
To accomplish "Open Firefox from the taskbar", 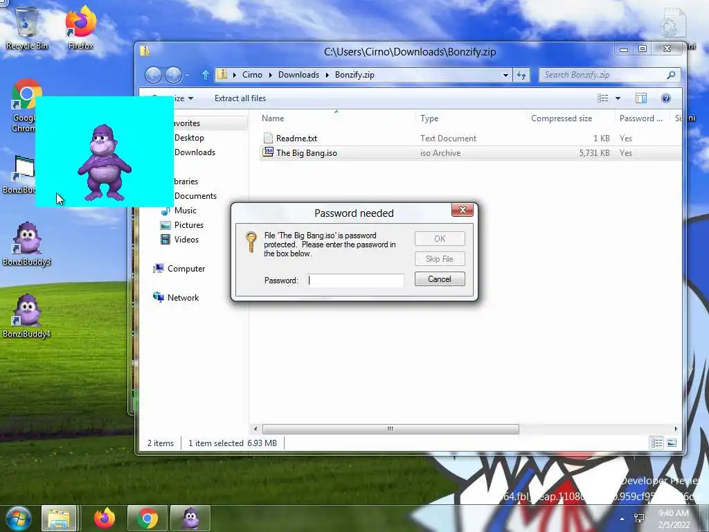I will click(x=105, y=518).
